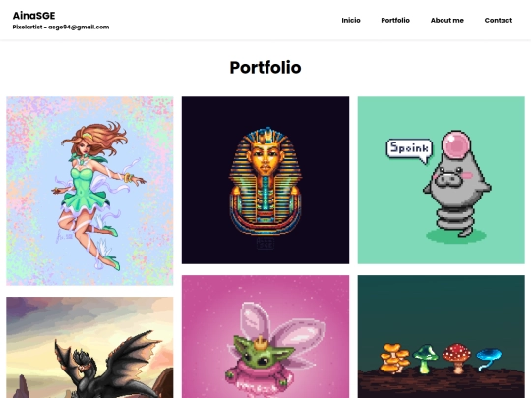Open the mushrooms pixel art thumbnail
The width and height of the screenshot is (531, 398).
click(x=442, y=337)
